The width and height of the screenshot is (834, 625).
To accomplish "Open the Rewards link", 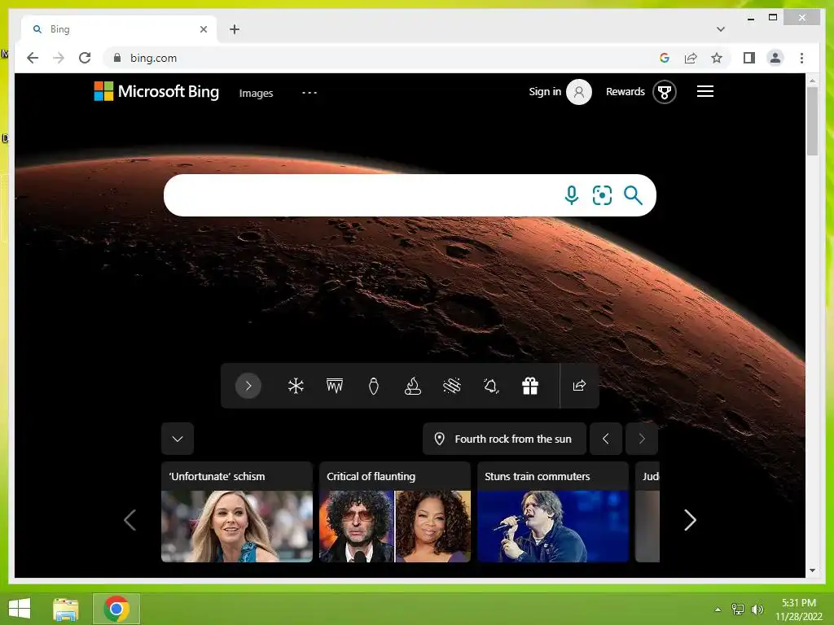I will [625, 91].
